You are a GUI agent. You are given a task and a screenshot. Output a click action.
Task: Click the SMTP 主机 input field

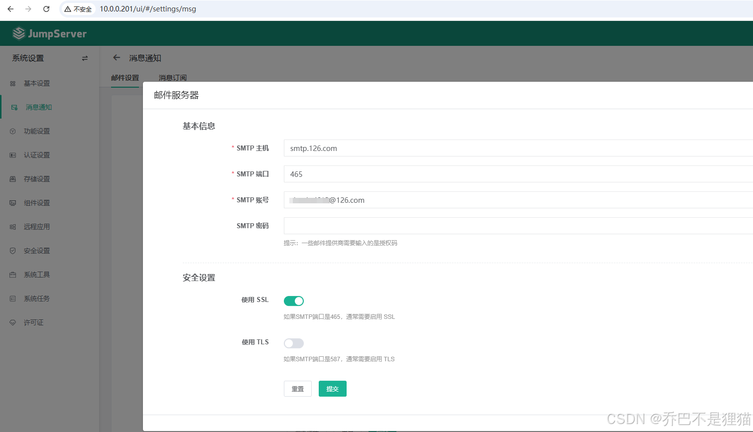coord(518,148)
